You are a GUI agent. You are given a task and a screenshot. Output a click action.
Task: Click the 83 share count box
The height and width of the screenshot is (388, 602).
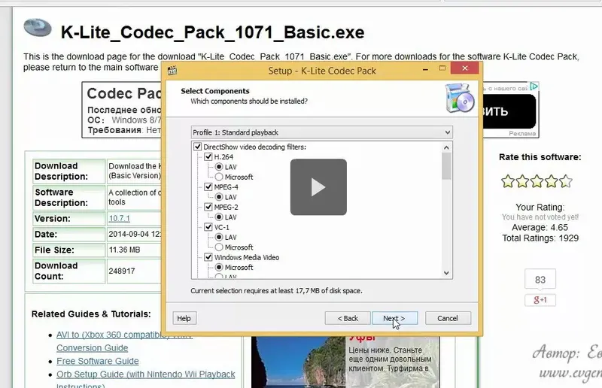tap(540, 280)
